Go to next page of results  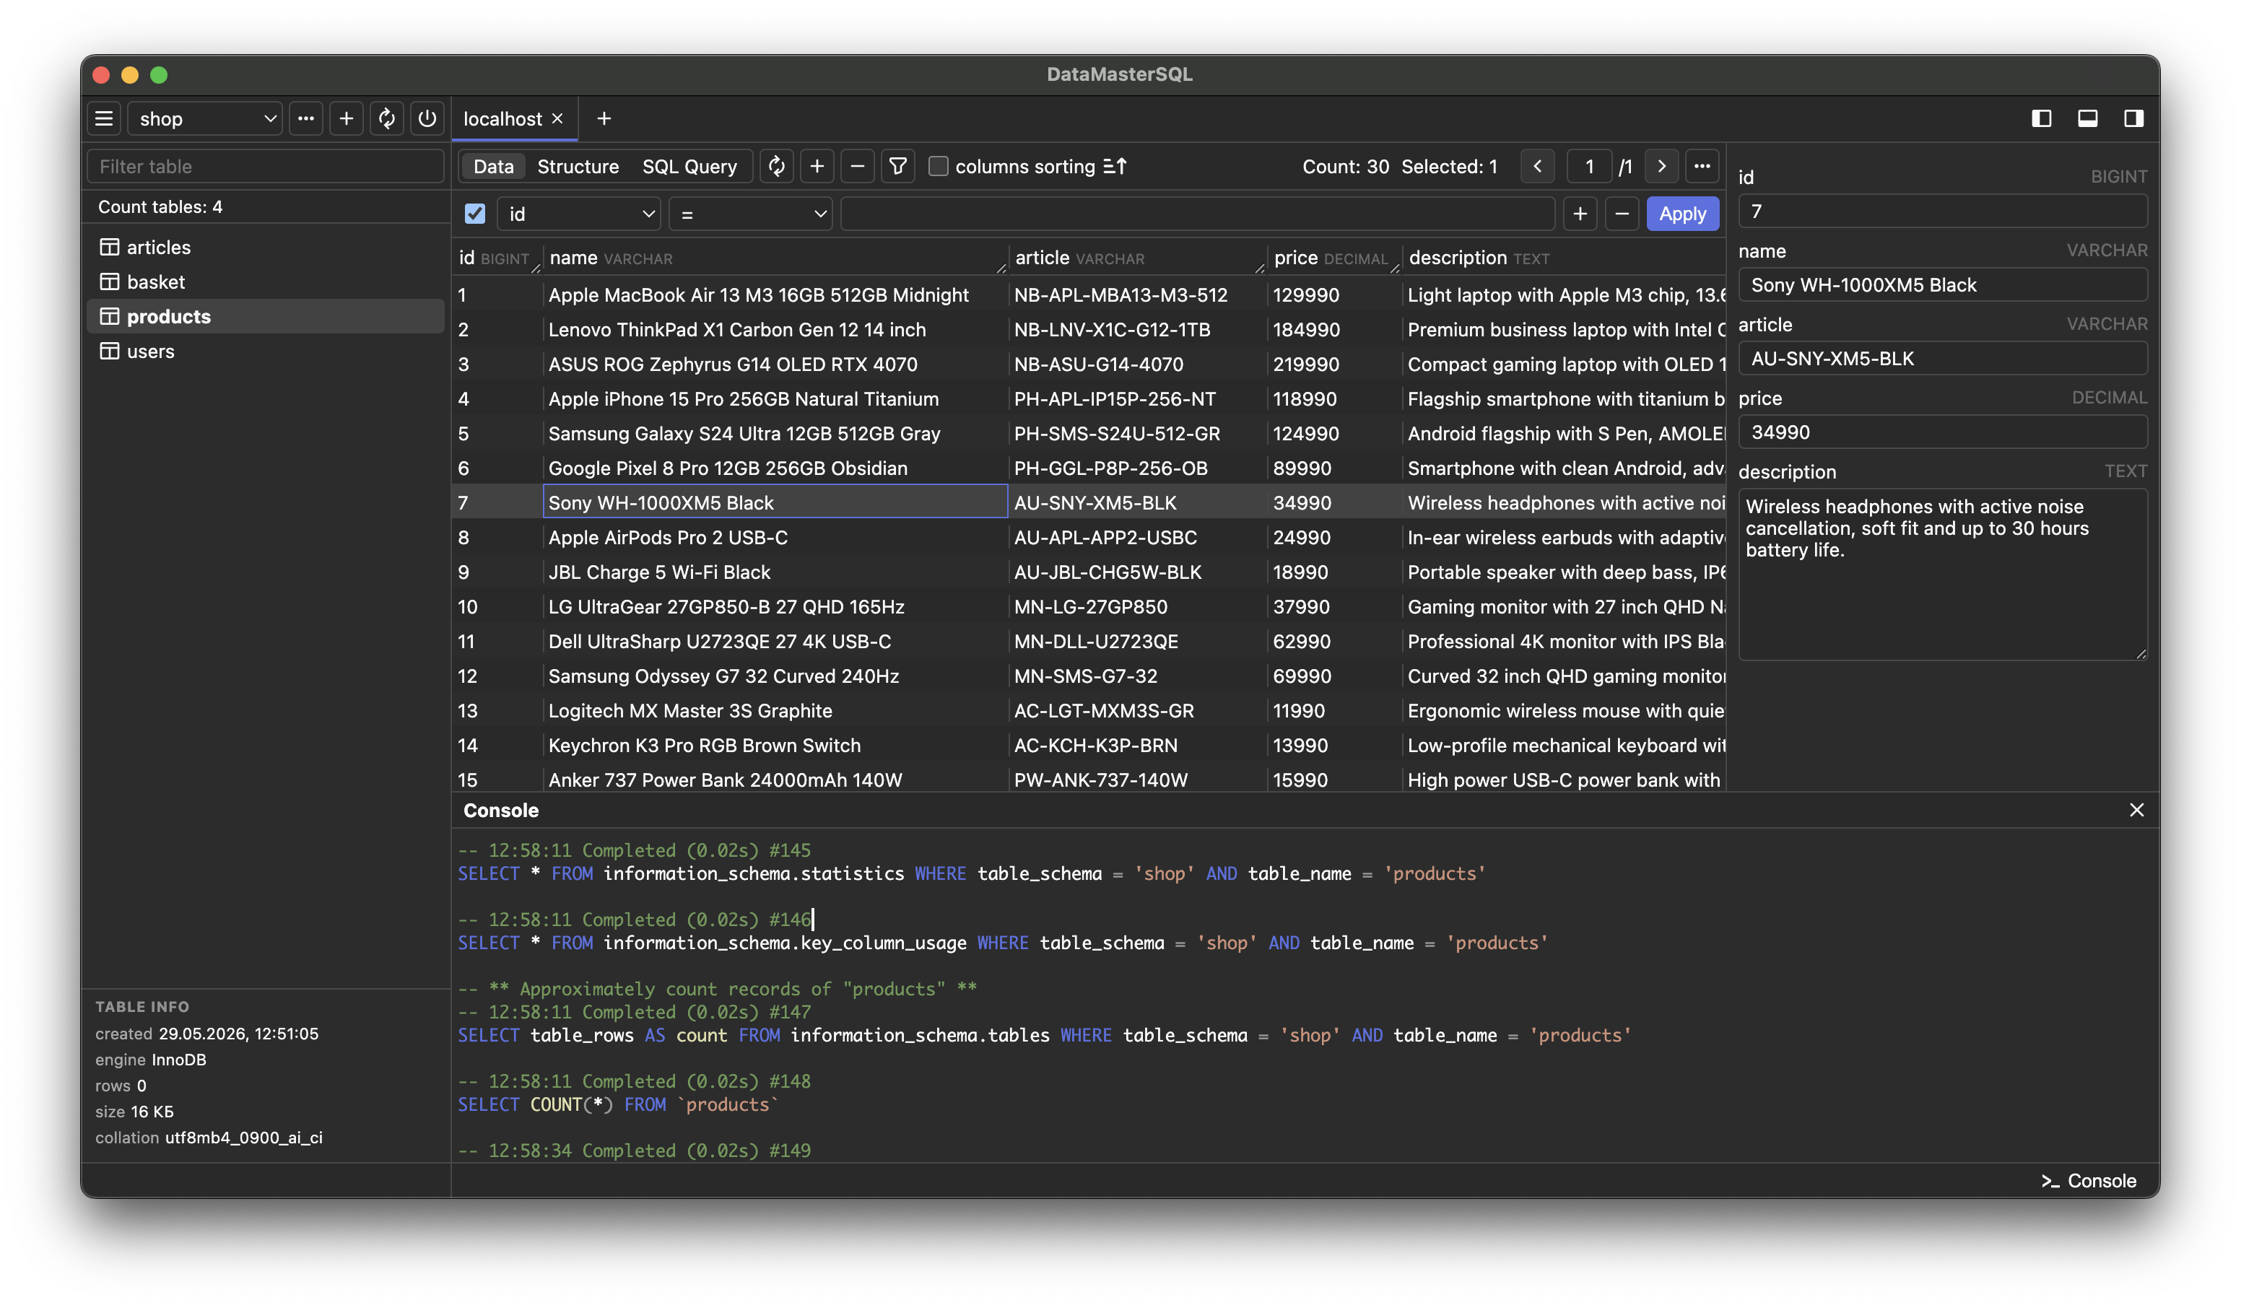[x=1661, y=166]
